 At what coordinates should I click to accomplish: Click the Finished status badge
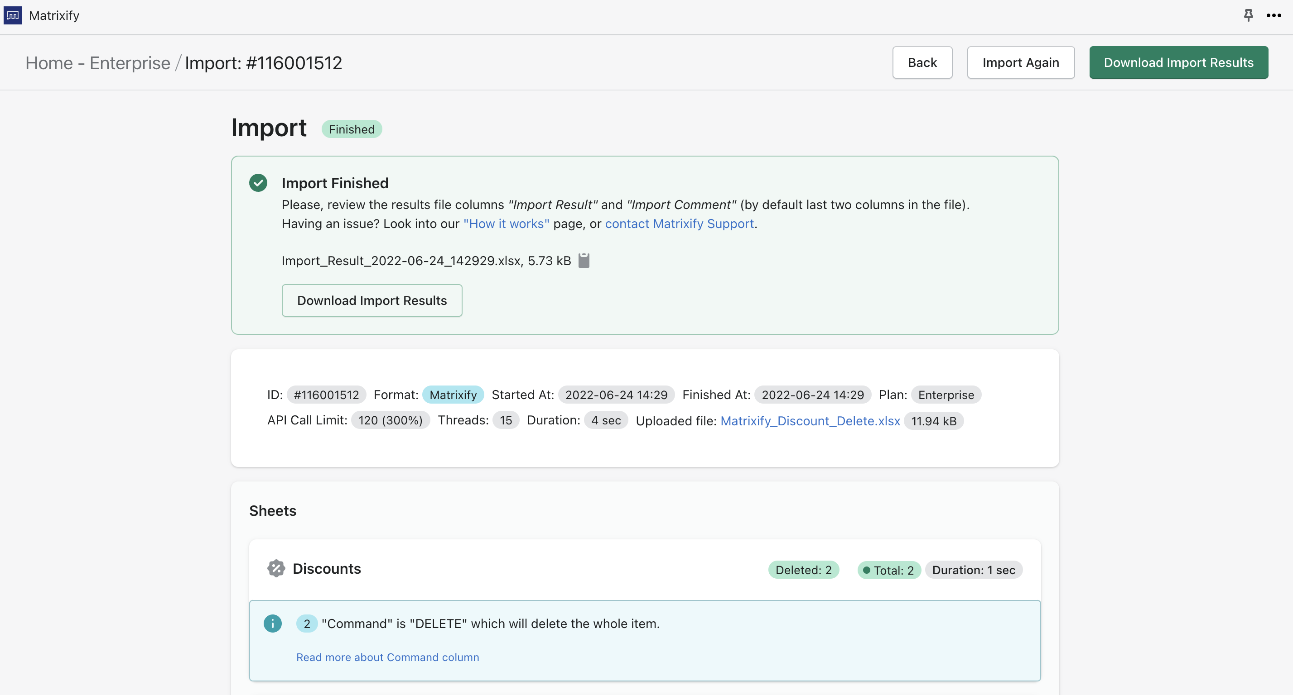pyautogui.click(x=352, y=129)
